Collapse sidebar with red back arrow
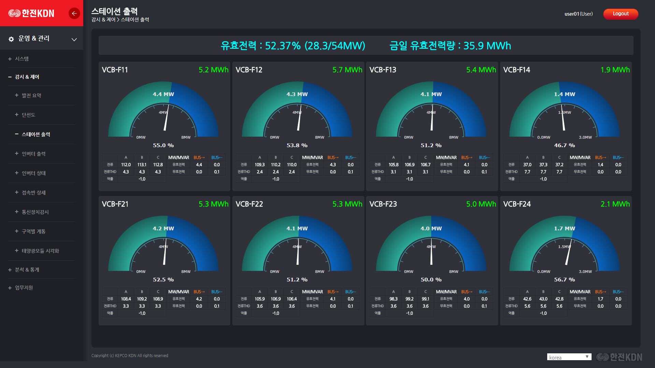655x368 pixels. click(74, 13)
